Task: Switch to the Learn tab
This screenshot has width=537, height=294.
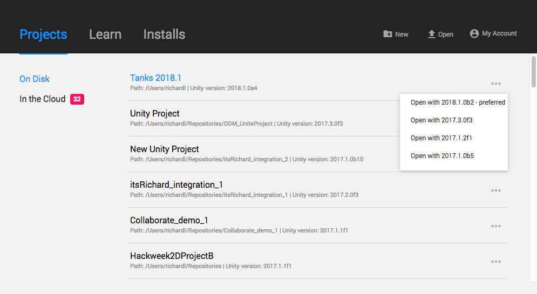Action: click(105, 35)
